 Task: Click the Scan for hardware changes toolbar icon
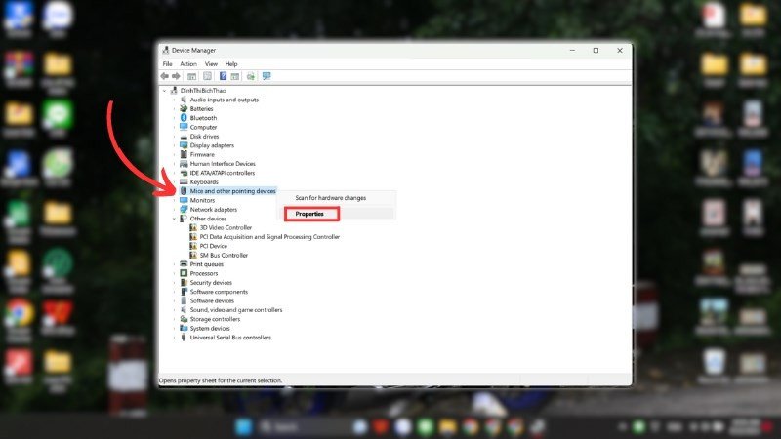tap(266, 76)
